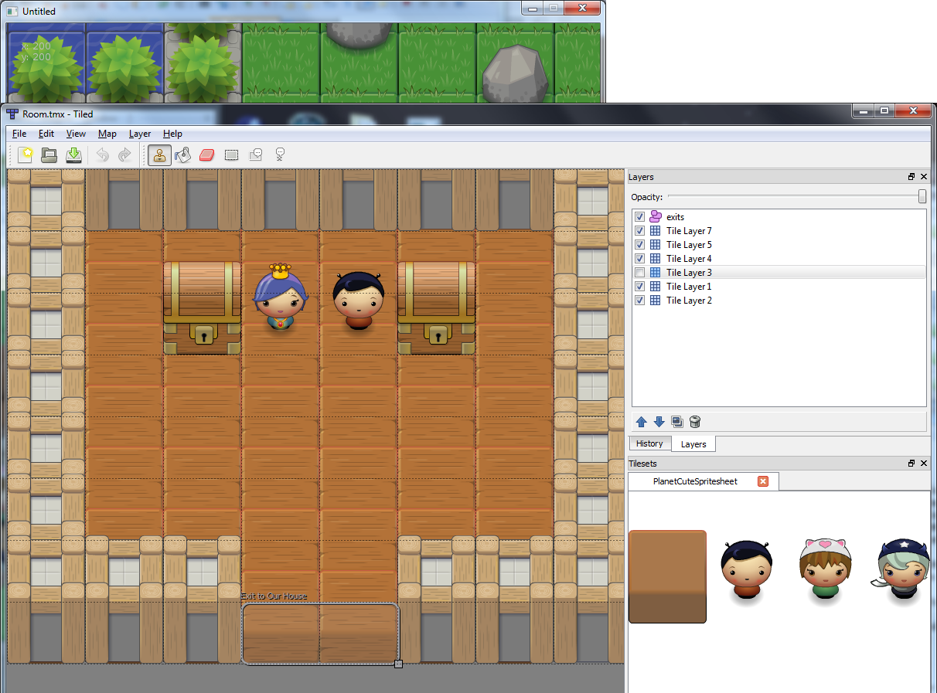Duplicate the selected layer

(x=677, y=422)
